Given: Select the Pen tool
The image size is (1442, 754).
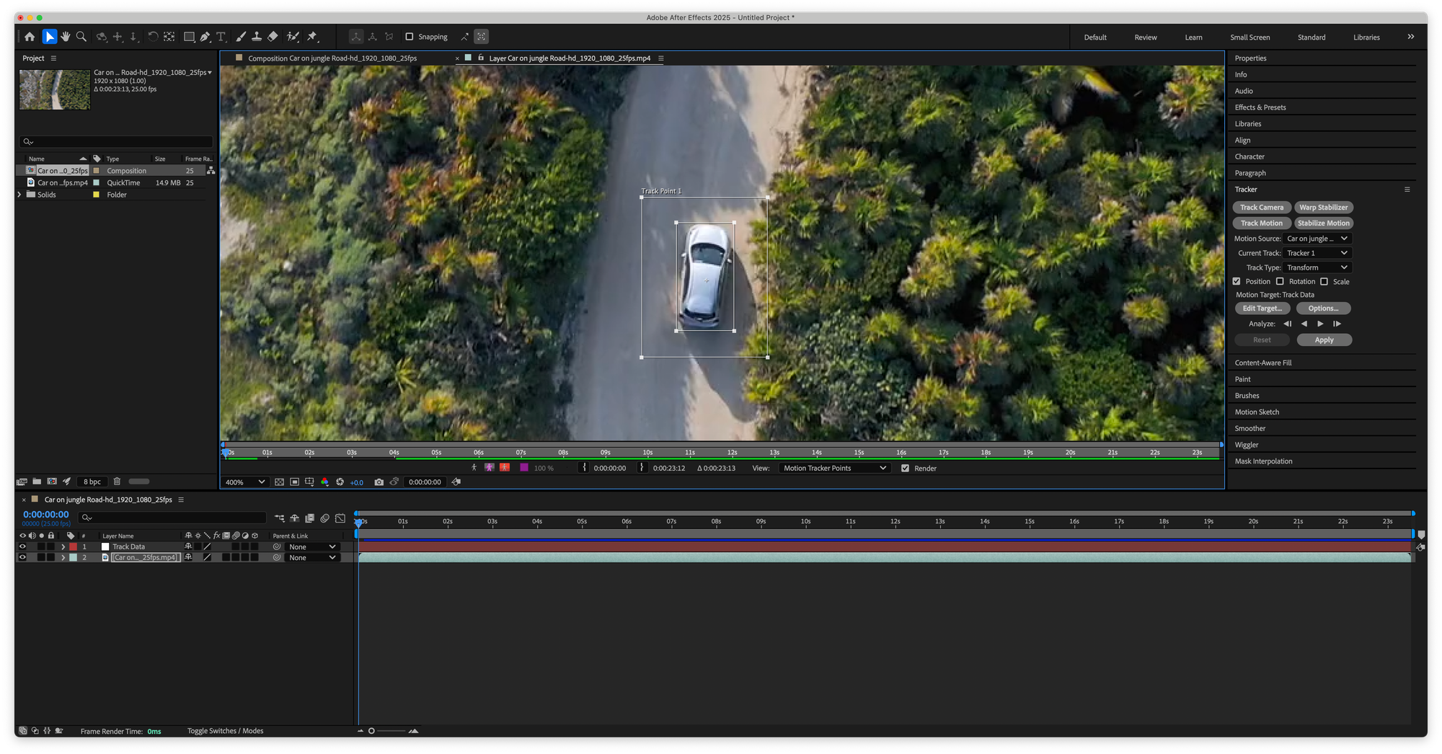Looking at the screenshot, I should [205, 37].
